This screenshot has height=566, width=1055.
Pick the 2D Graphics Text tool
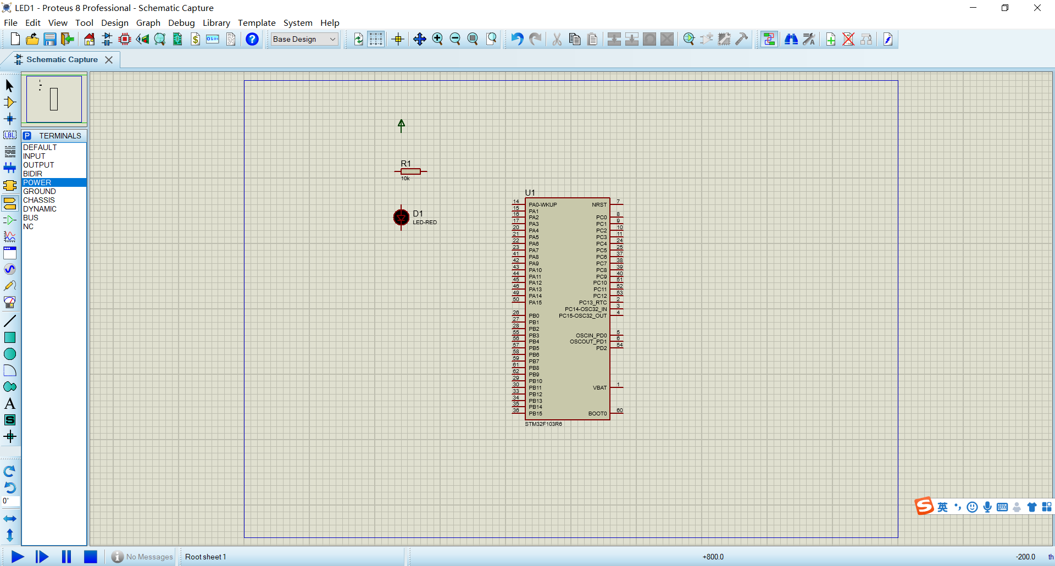click(x=9, y=403)
